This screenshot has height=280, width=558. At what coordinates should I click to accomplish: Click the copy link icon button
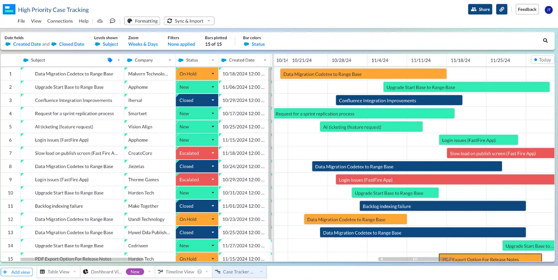click(x=502, y=9)
